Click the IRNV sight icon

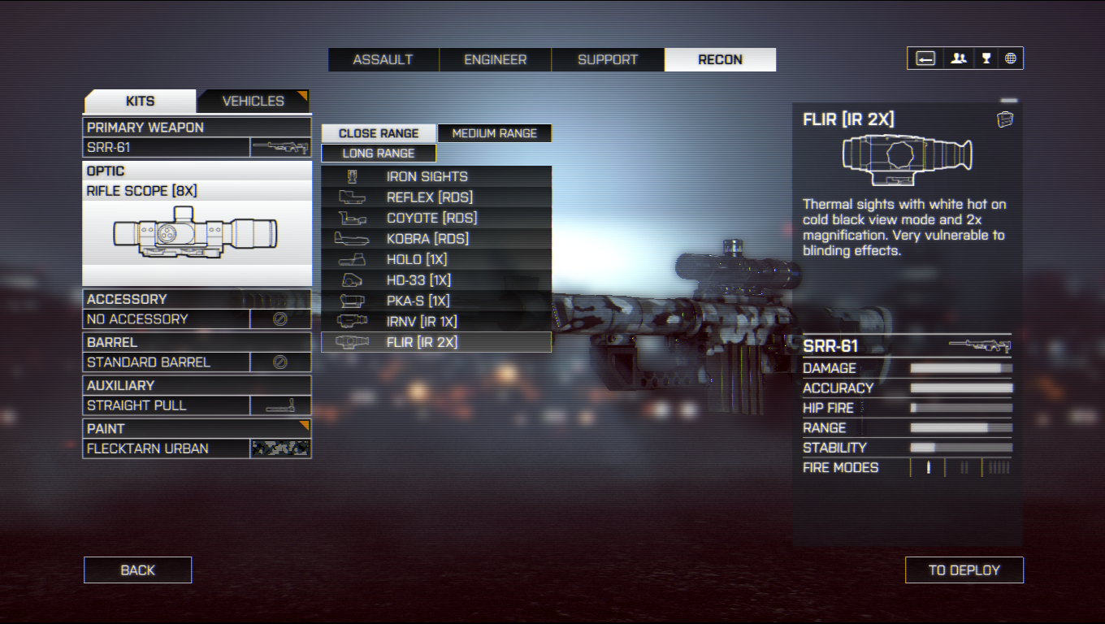click(353, 322)
